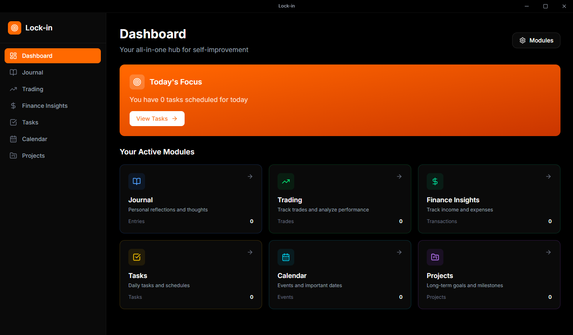Click the arrow on the Journal card
The height and width of the screenshot is (335, 573).
click(250, 176)
